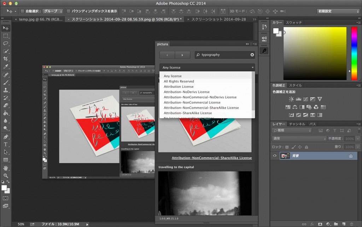Go to next pictura results page
362x227 pixels.
[183, 55]
